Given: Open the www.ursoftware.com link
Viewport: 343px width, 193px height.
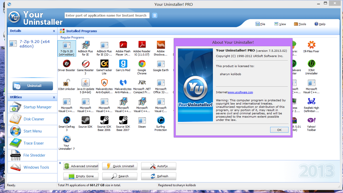Looking at the screenshot, I should [x=240, y=92].
